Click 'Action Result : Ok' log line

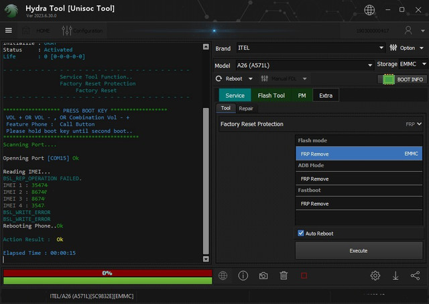coord(33,240)
